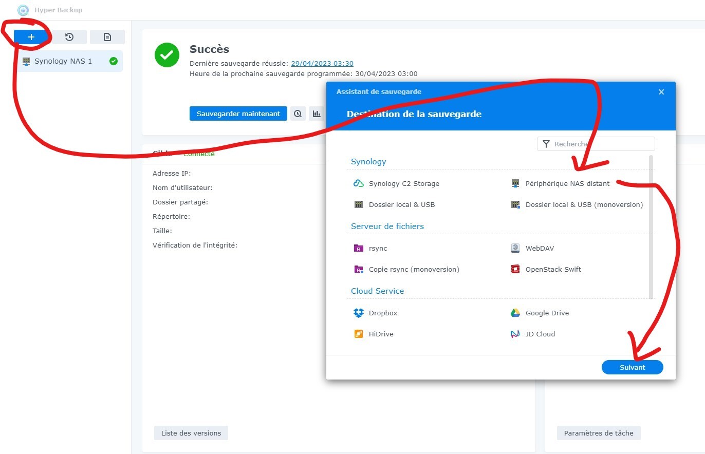Choose the Google Drive destination

coord(540,313)
